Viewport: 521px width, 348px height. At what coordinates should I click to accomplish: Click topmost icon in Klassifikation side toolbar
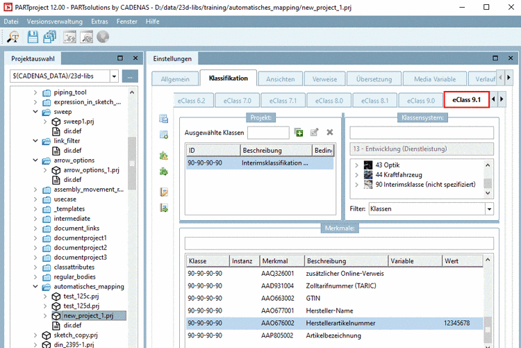tap(164, 119)
